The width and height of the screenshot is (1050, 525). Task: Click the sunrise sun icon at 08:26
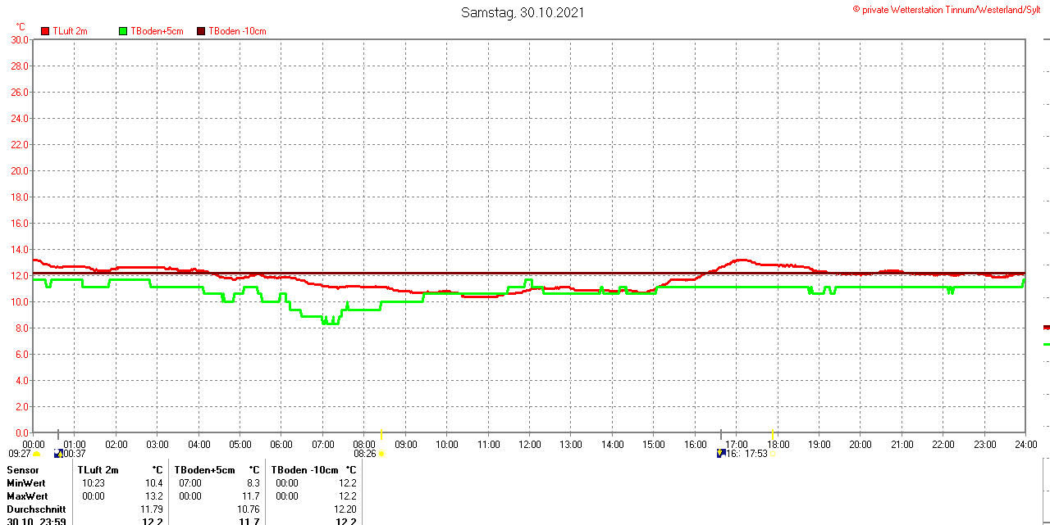pyautogui.click(x=381, y=453)
